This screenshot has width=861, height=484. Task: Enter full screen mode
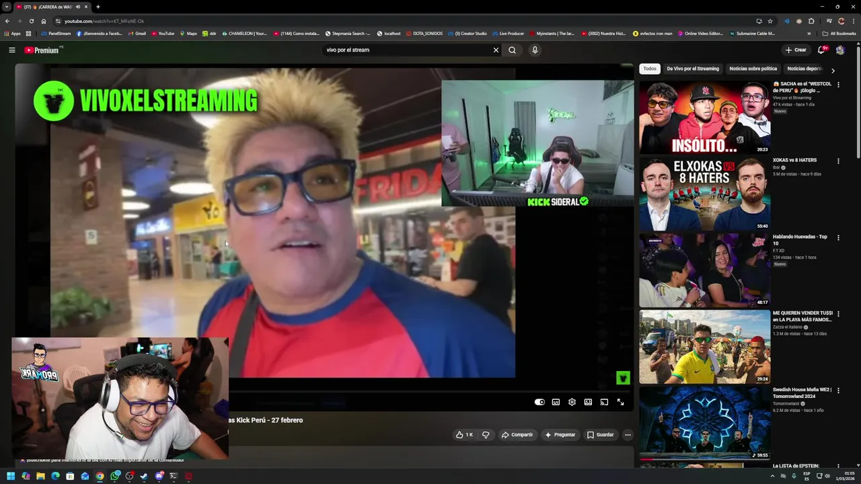[x=620, y=402]
